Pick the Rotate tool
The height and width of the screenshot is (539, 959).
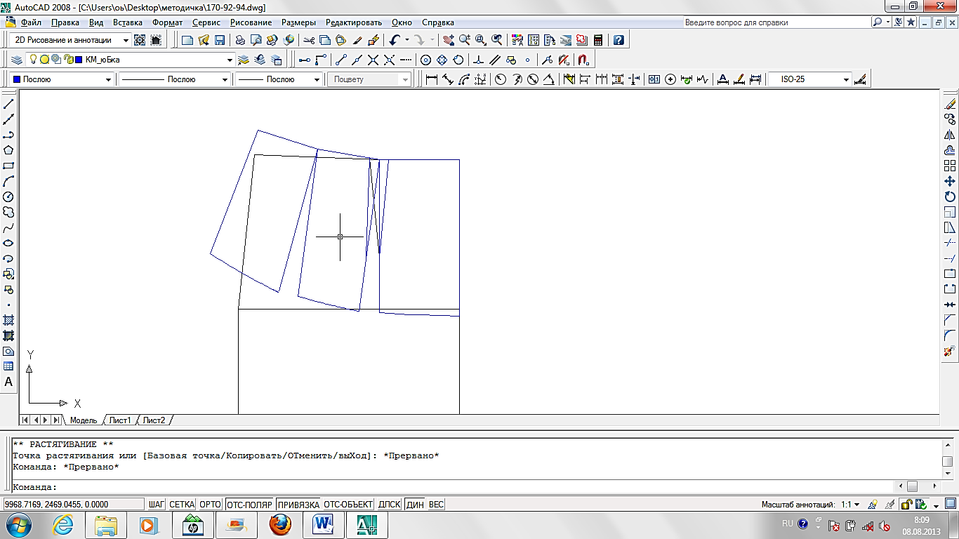coord(950,197)
